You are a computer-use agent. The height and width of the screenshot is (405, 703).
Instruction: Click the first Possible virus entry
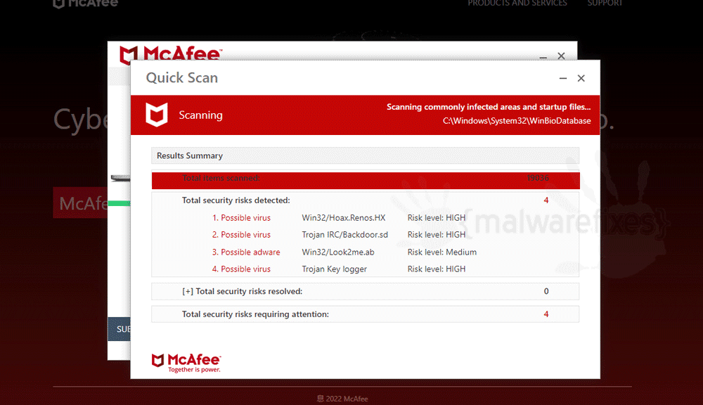(x=241, y=218)
